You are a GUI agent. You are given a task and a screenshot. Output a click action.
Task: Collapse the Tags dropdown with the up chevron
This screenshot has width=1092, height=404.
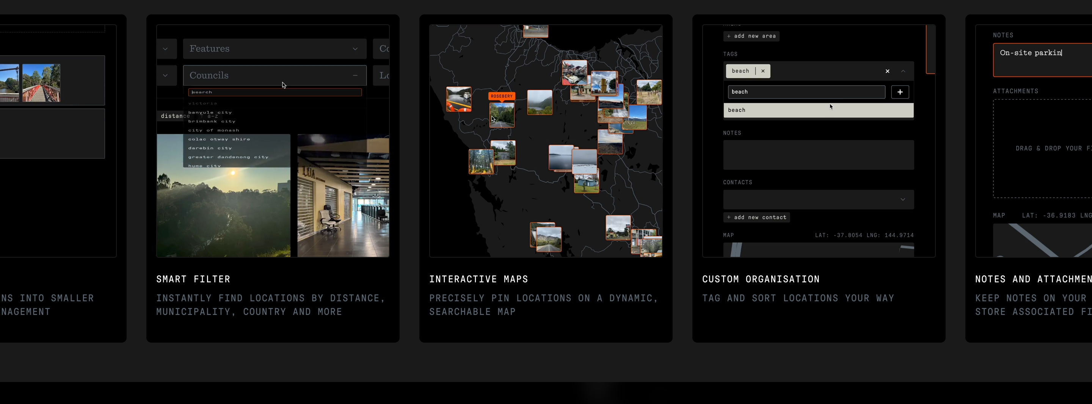pos(903,71)
